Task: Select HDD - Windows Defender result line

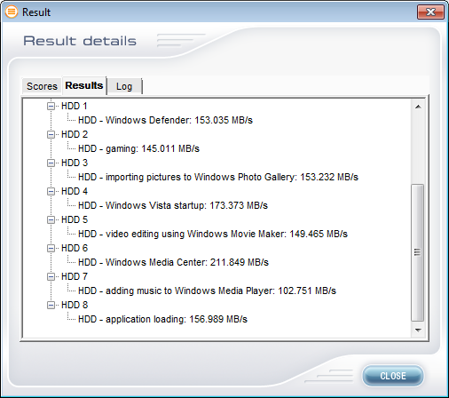Action: tap(165, 120)
